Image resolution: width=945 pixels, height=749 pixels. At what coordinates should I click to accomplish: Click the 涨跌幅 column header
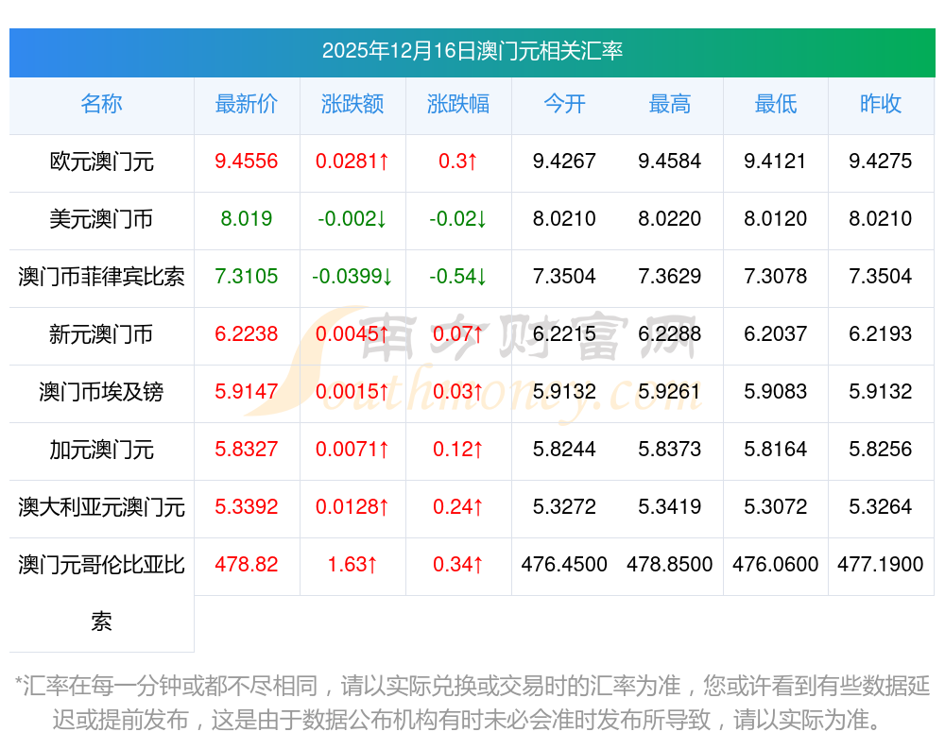tap(458, 104)
